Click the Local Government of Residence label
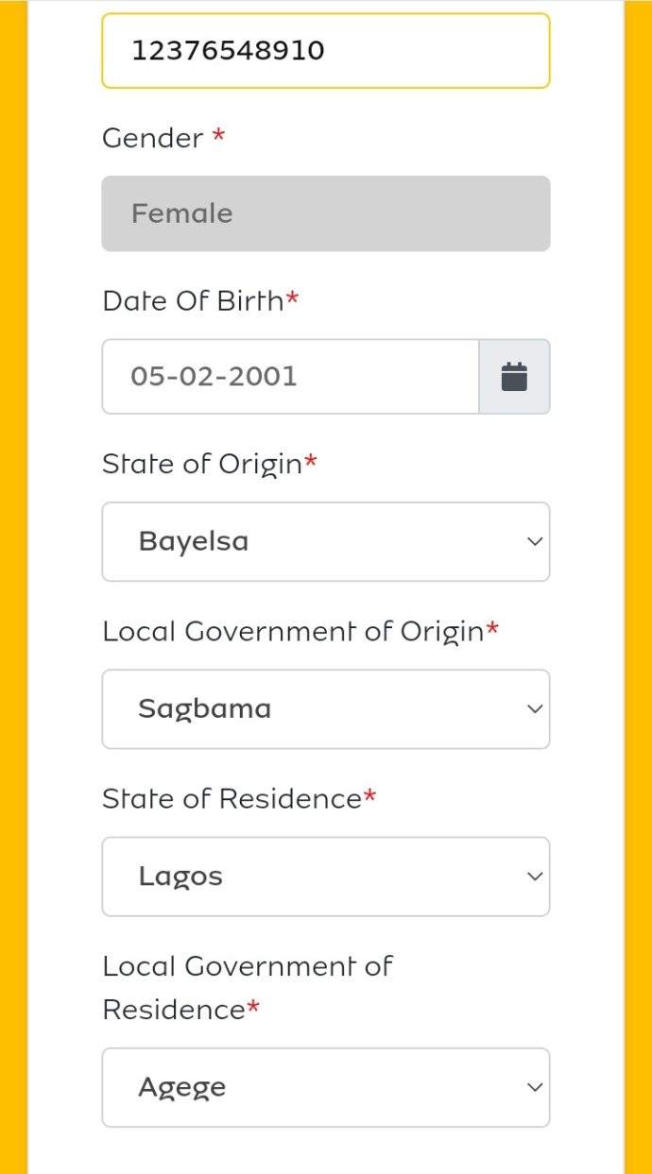Viewport: 652px width, 1174px height. pyautogui.click(x=246, y=987)
